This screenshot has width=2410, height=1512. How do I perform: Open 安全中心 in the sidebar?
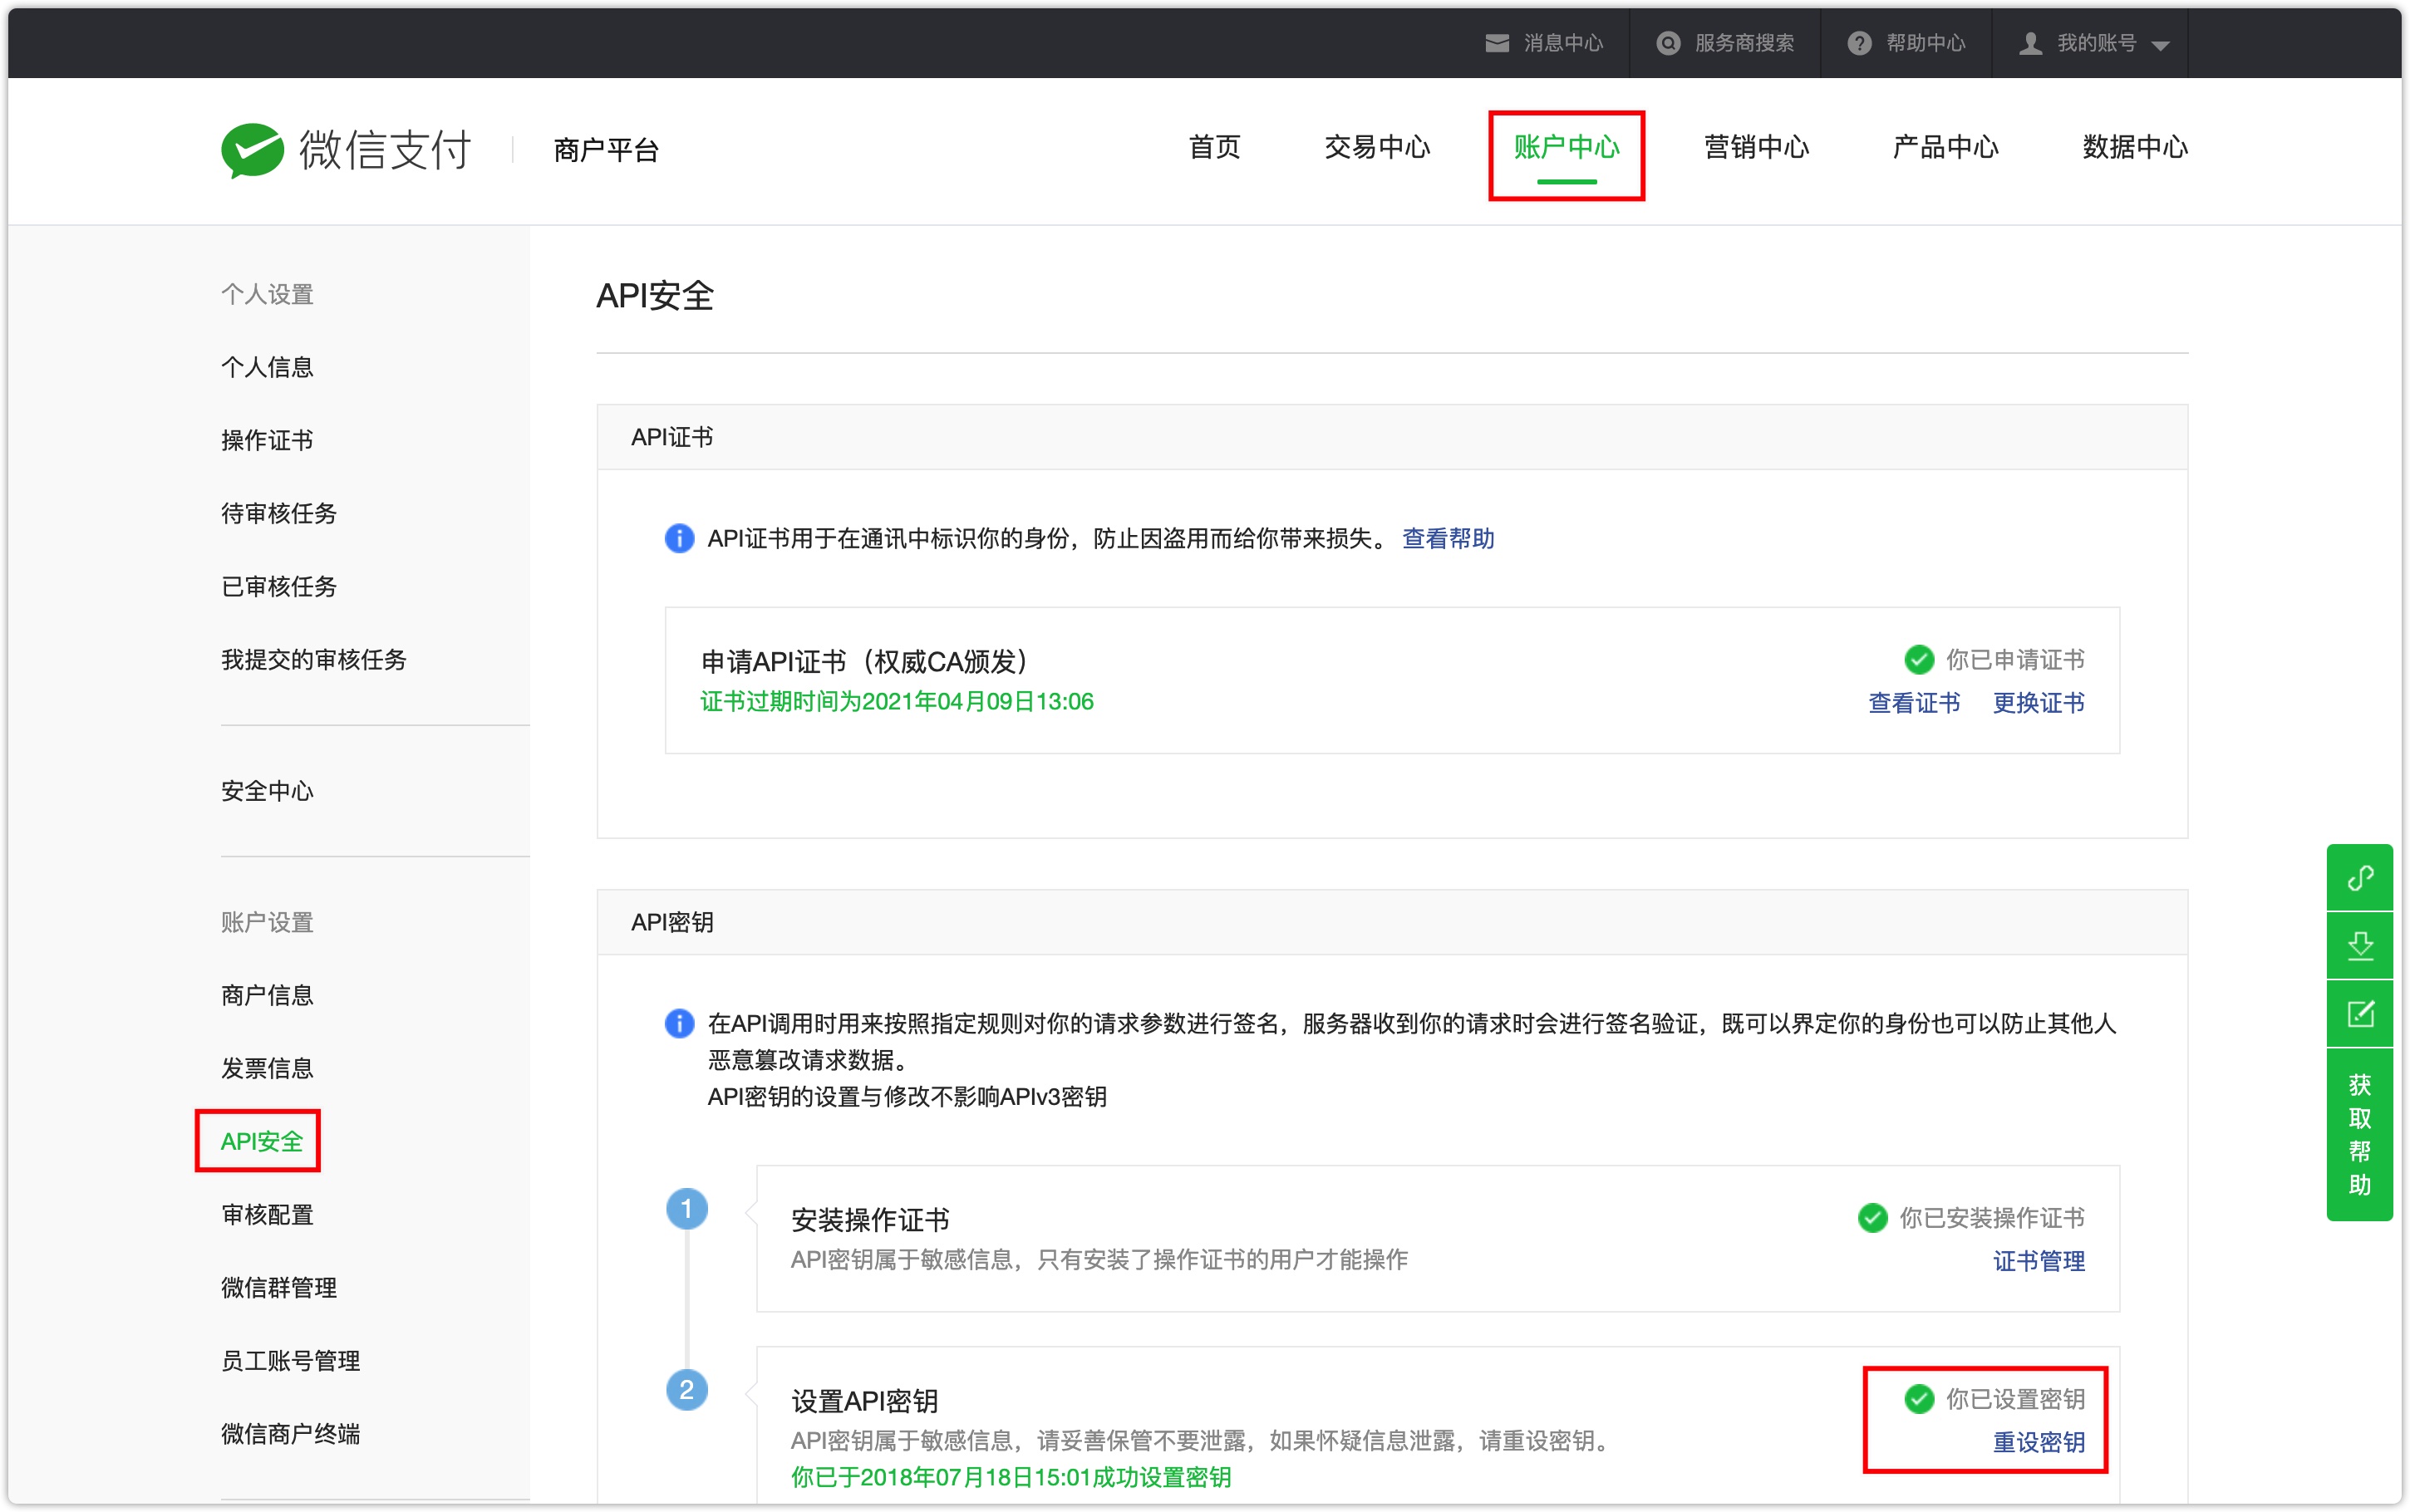pos(267,791)
